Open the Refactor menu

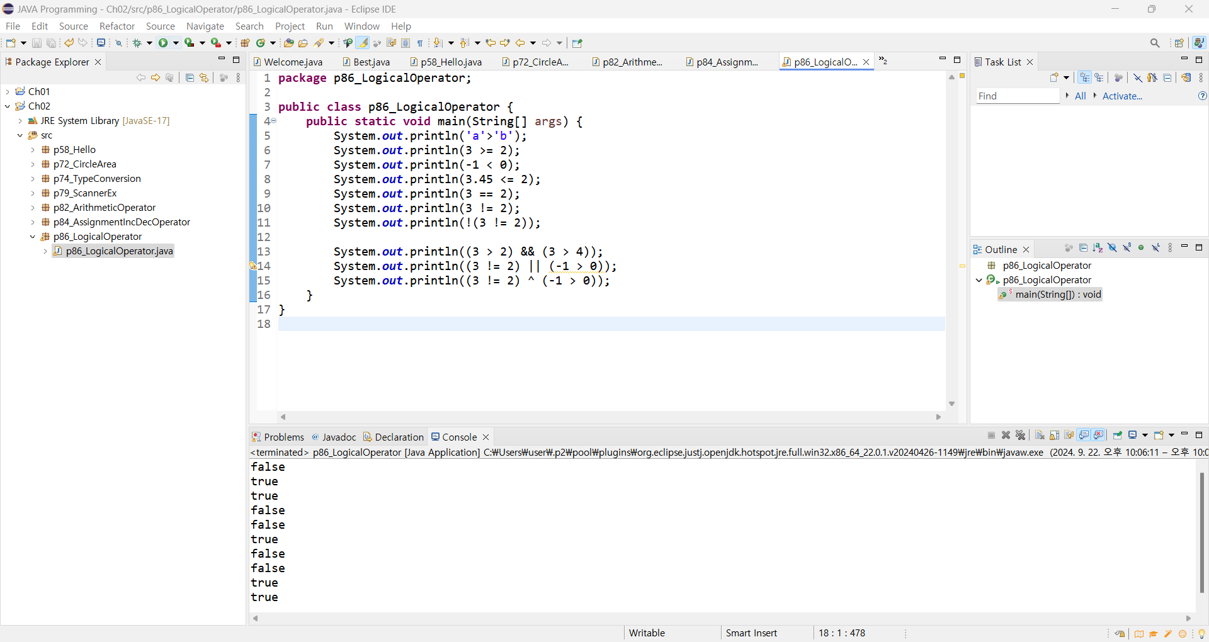coord(117,26)
